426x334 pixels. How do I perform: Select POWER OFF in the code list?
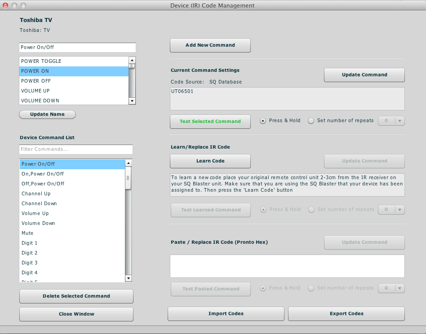click(74, 81)
